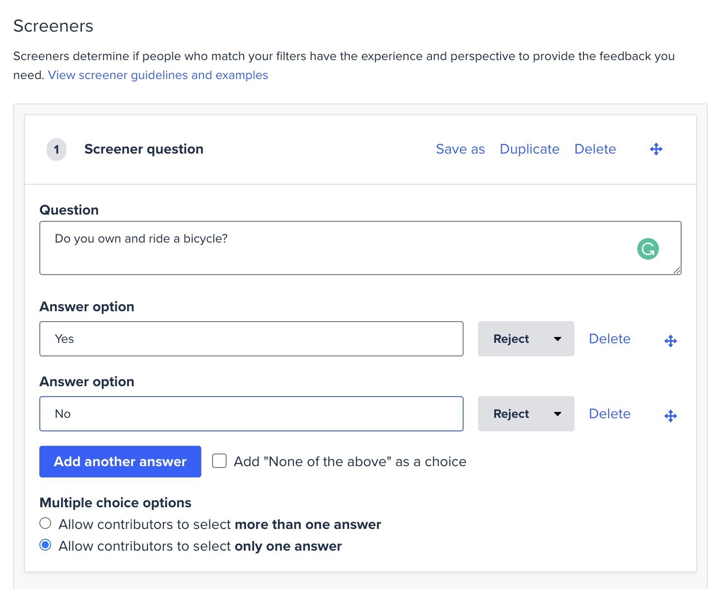Open the Reject dropdown for No answer

click(x=526, y=414)
